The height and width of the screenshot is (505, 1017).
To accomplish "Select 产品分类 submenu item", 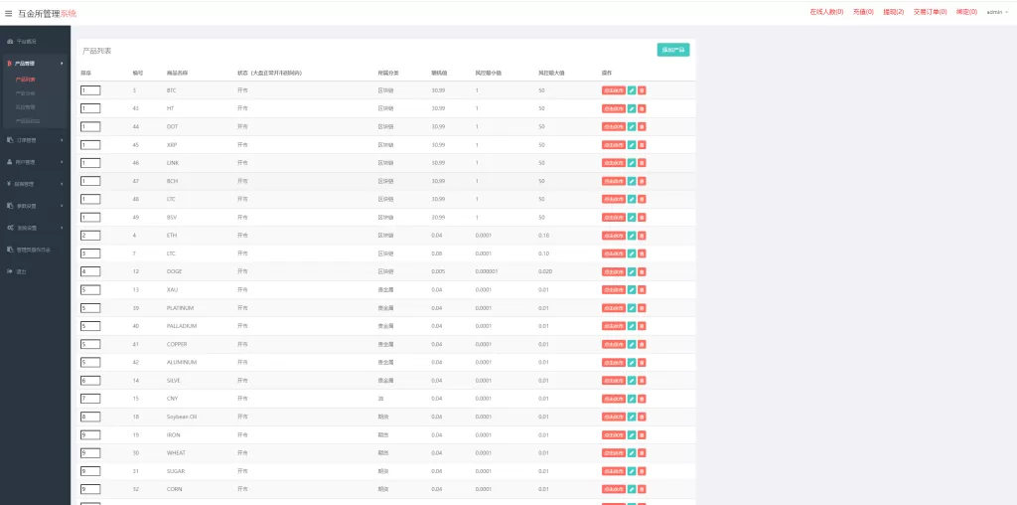I will point(25,93).
